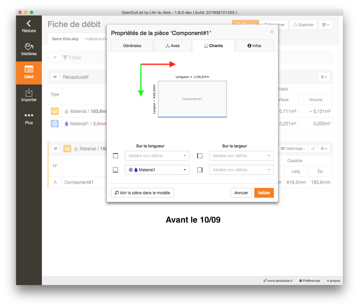
Task: Click the Longueur = 1154,0mm label
Action: point(192,77)
